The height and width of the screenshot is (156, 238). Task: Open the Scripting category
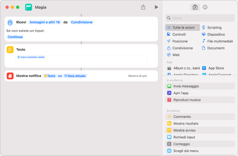[212, 28]
